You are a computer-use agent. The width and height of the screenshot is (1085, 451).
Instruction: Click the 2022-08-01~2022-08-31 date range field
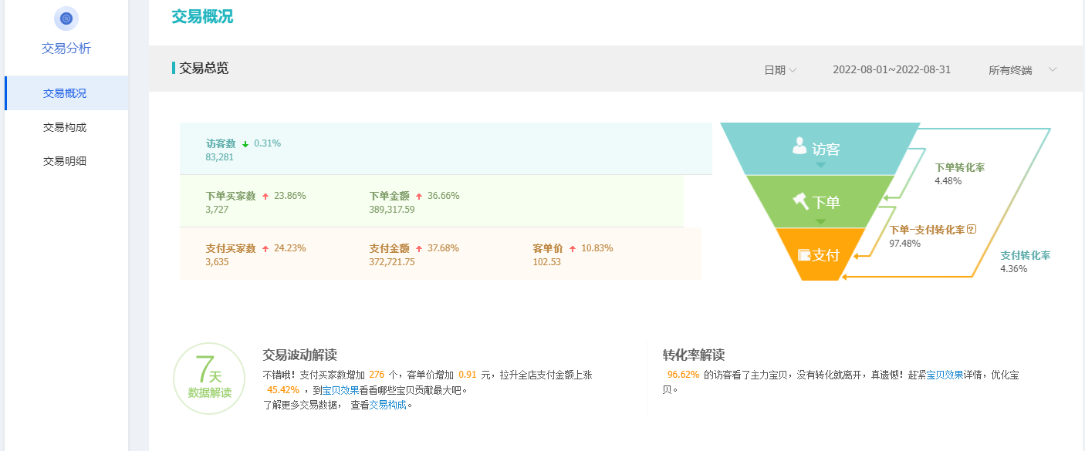pos(891,70)
